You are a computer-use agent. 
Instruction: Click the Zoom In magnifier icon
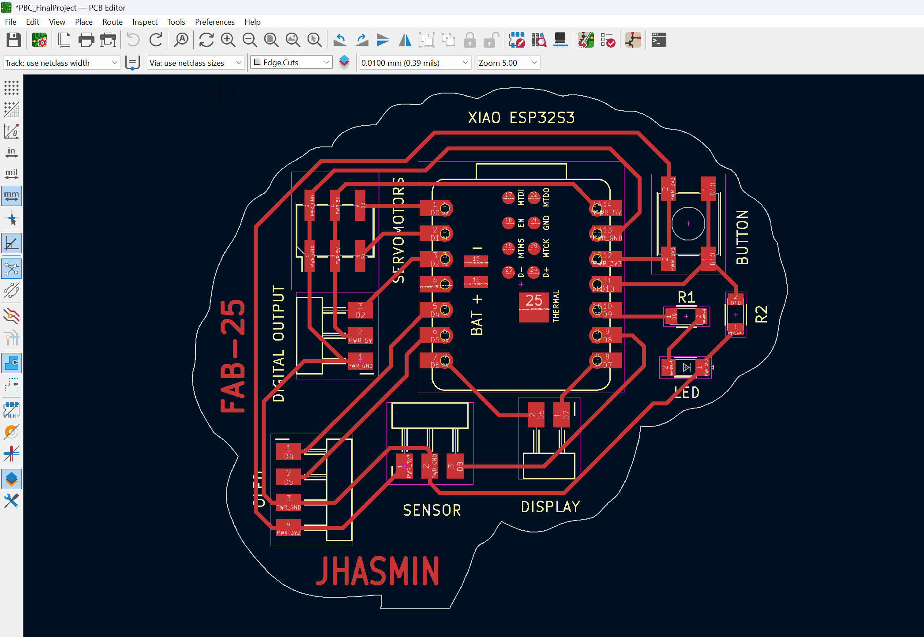(x=228, y=40)
